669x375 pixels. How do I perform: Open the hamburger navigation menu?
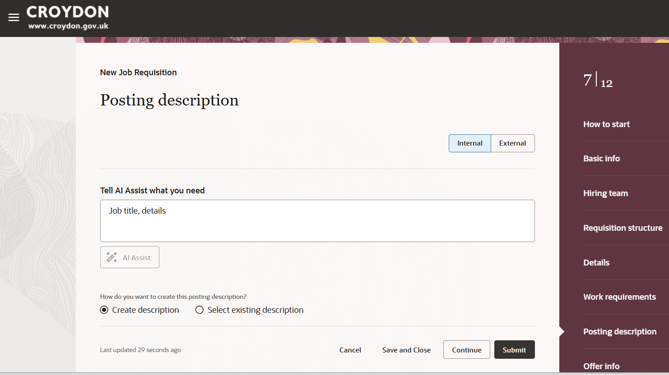coord(14,17)
